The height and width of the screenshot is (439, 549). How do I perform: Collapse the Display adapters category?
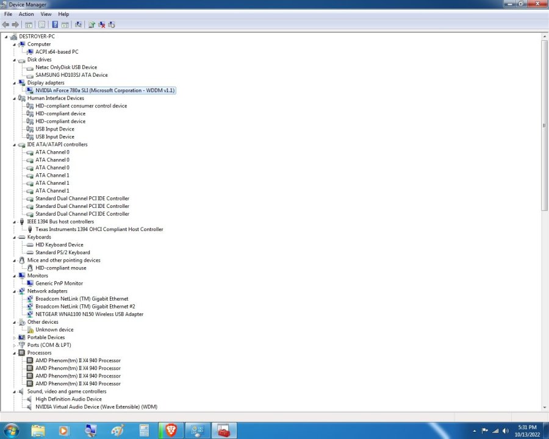tap(13, 82)
